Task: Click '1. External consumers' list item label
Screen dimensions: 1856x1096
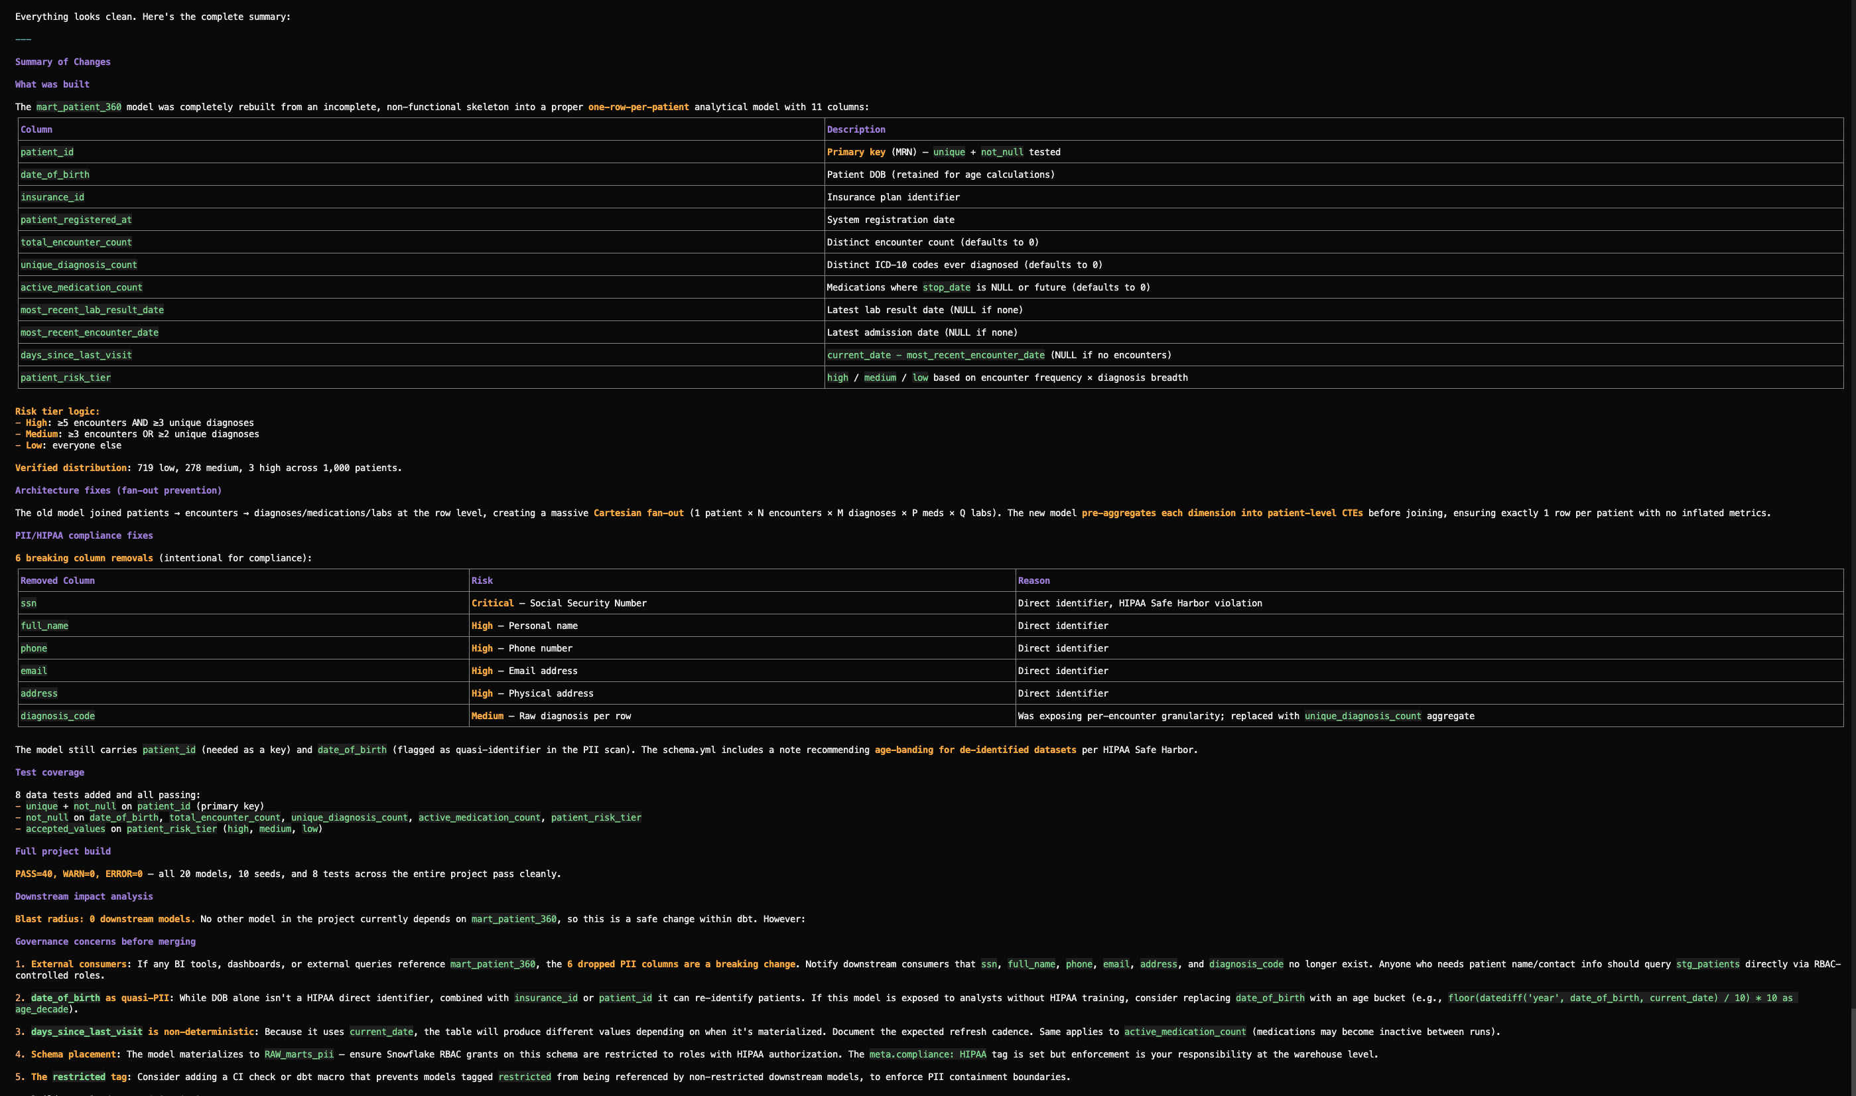Action: point(71,964)
